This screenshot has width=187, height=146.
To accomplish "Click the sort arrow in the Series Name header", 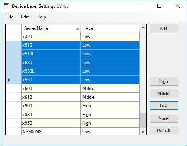I will 77,28.
